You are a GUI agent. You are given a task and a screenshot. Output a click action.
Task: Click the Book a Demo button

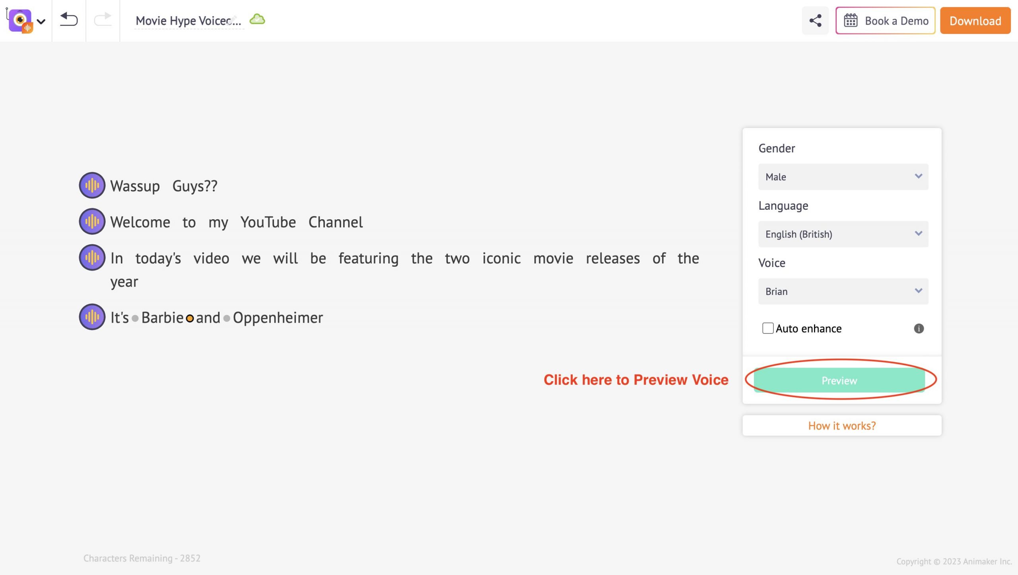tap(885, 21)
